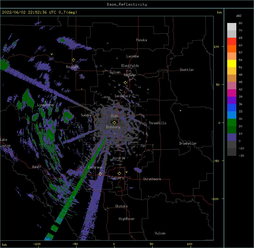Click the Okotoks label
Screen dimensions: 254x248
pyautogui.click(x=121, y=206)
